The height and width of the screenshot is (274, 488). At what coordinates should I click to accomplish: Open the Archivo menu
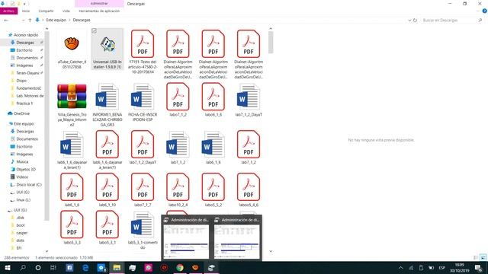tap(8, 11)
